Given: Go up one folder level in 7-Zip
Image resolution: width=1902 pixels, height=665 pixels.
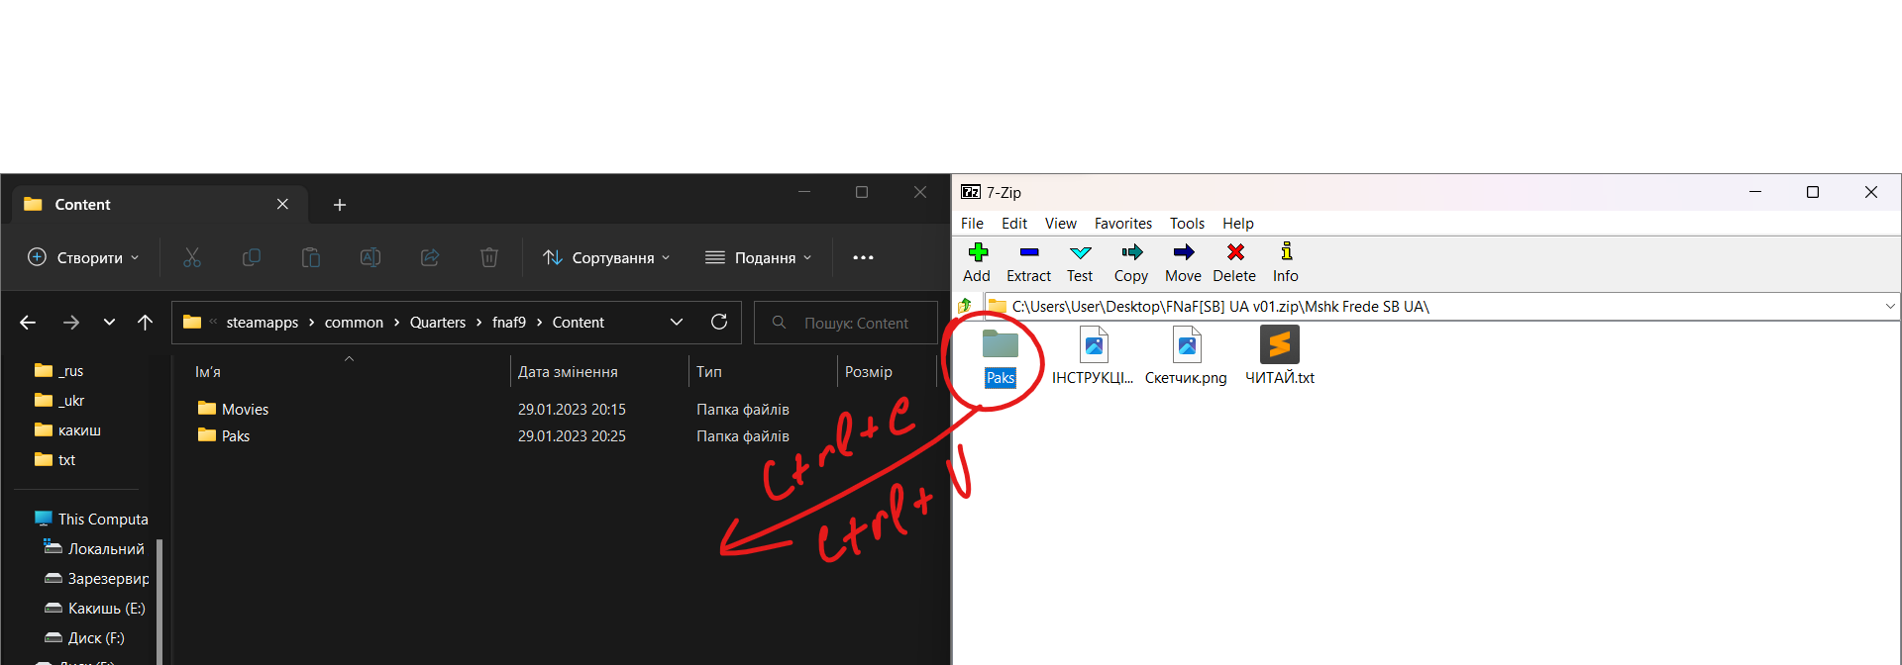Looking at the screenshot, I should [966, 307].
